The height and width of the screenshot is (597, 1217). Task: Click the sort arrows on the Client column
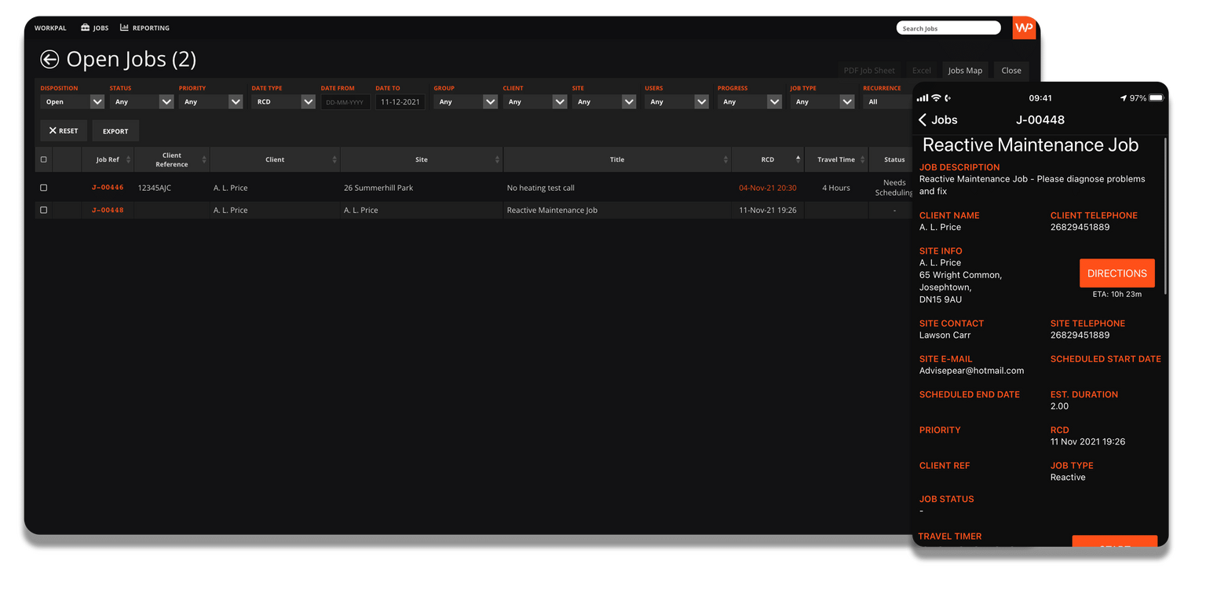(x=335, y=159)
